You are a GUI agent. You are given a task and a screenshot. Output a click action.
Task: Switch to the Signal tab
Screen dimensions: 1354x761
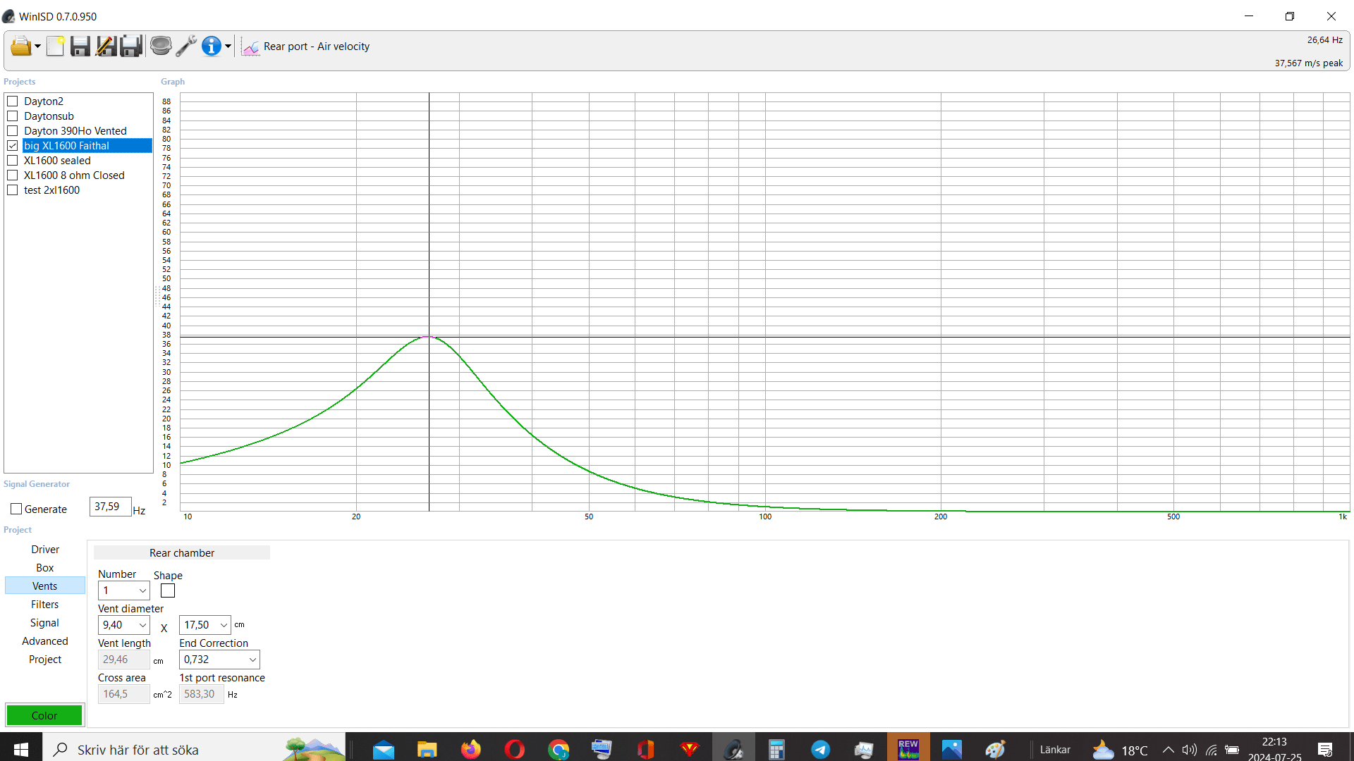pos(45,623)
